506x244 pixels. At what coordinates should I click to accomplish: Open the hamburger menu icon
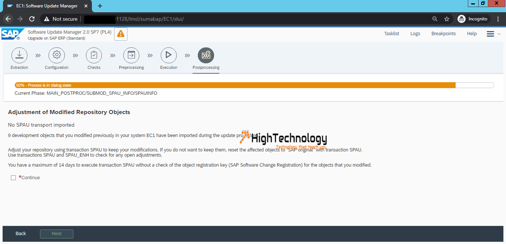tap(490, 34)
